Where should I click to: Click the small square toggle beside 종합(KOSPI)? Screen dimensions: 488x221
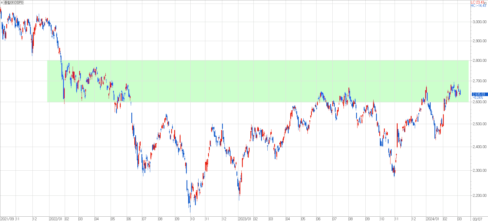(x=2, y=2)
